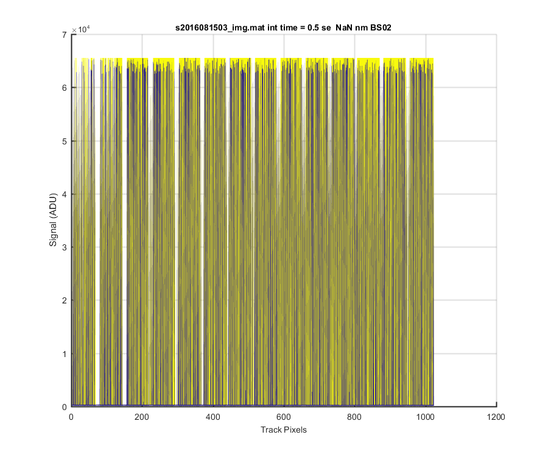The height and width of the screenshot is (457, 548).
Task: Select the 'Signal (ADU)' y-axis label
Action: [x=53, y=220]
